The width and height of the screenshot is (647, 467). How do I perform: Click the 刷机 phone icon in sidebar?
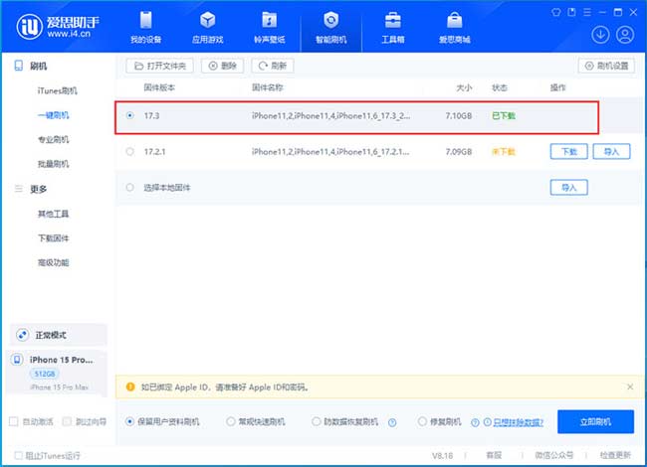[19, 66]
